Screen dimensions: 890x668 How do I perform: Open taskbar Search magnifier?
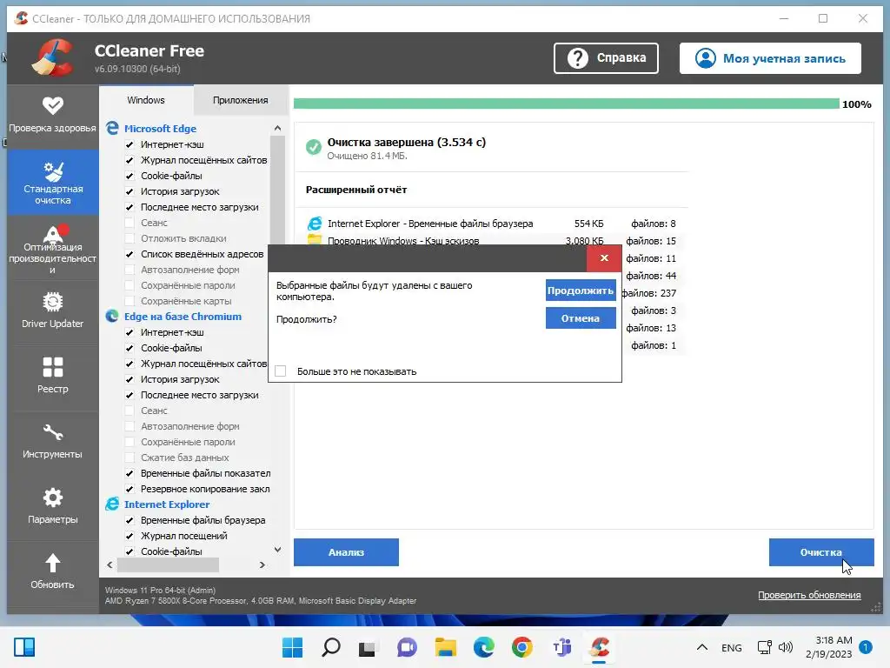coord(331,647)
